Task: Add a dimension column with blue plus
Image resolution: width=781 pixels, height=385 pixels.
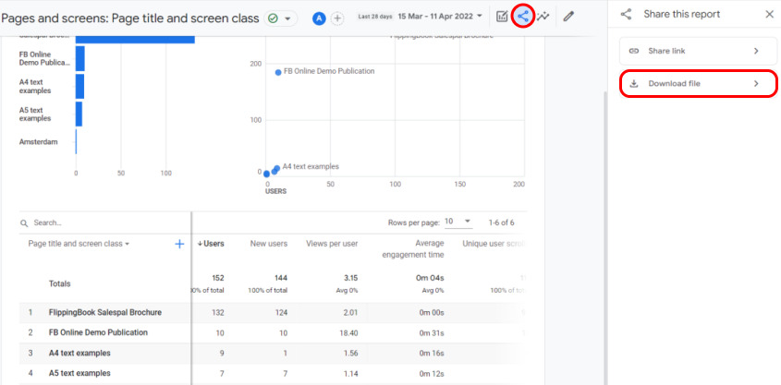Action: coord(179,244)
